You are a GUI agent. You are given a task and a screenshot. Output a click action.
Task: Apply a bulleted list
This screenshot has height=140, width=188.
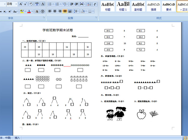tap(50, 4)
